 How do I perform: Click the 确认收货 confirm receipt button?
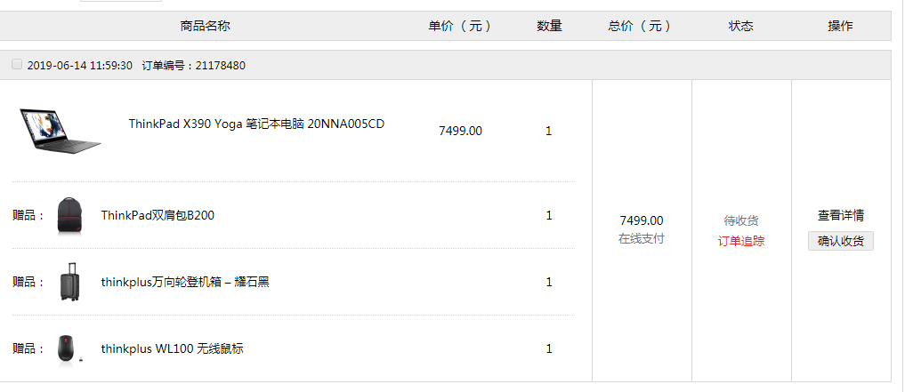pos(840,241)
